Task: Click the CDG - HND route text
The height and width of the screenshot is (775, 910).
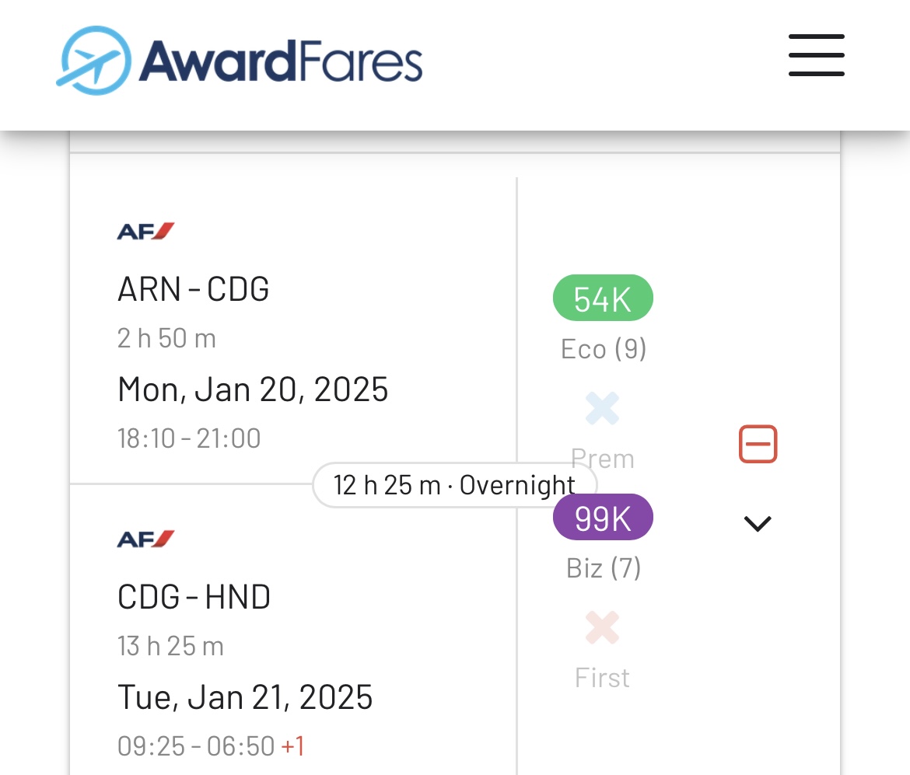Action: pyautogui.click(x=194, y=597)
